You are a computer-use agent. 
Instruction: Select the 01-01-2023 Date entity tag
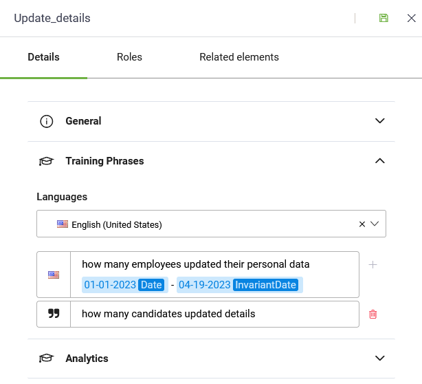tap(125, 285)
